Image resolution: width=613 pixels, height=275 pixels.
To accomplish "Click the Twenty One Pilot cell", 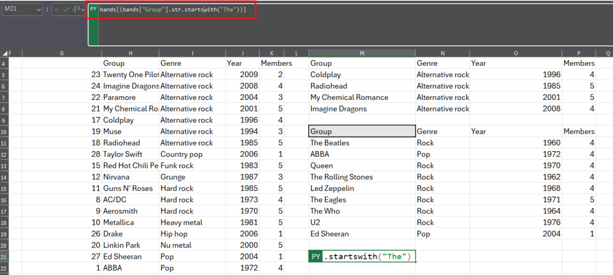I will (130, 74).
